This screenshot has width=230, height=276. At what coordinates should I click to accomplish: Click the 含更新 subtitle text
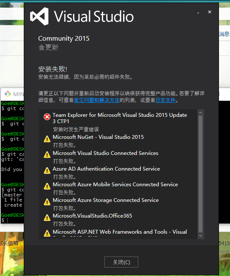(x=48, y=47)
